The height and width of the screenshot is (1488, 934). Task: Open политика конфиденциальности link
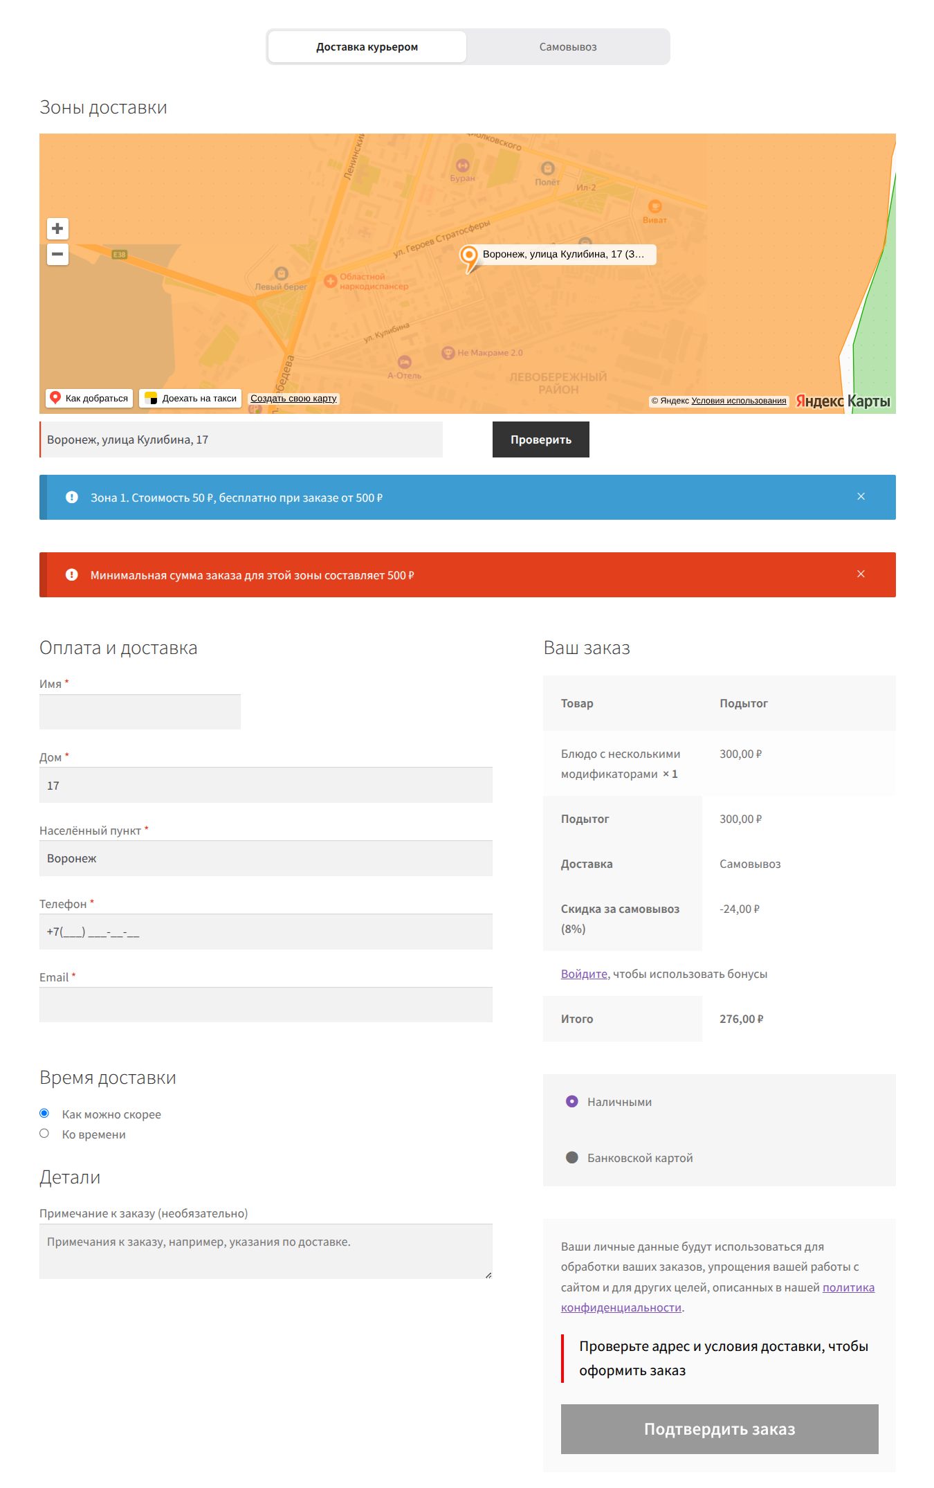click(717, 1298)
